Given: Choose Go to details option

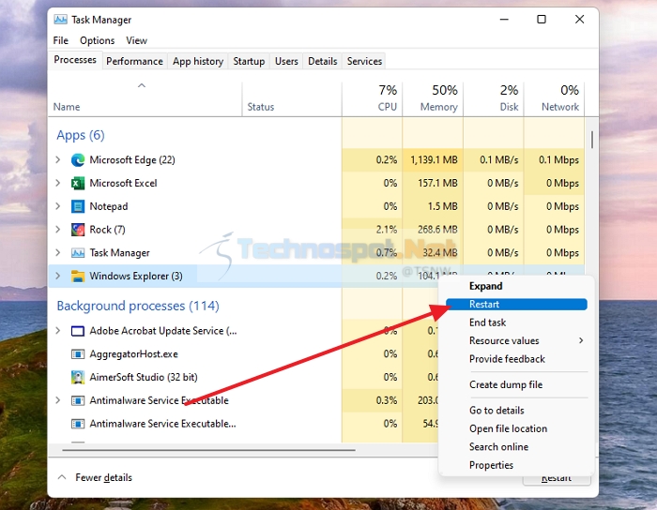Looking at the screenshot, I should [516, 411].
